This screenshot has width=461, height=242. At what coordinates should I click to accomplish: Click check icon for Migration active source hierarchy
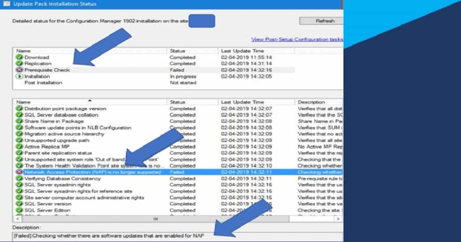tap(19, 134)
